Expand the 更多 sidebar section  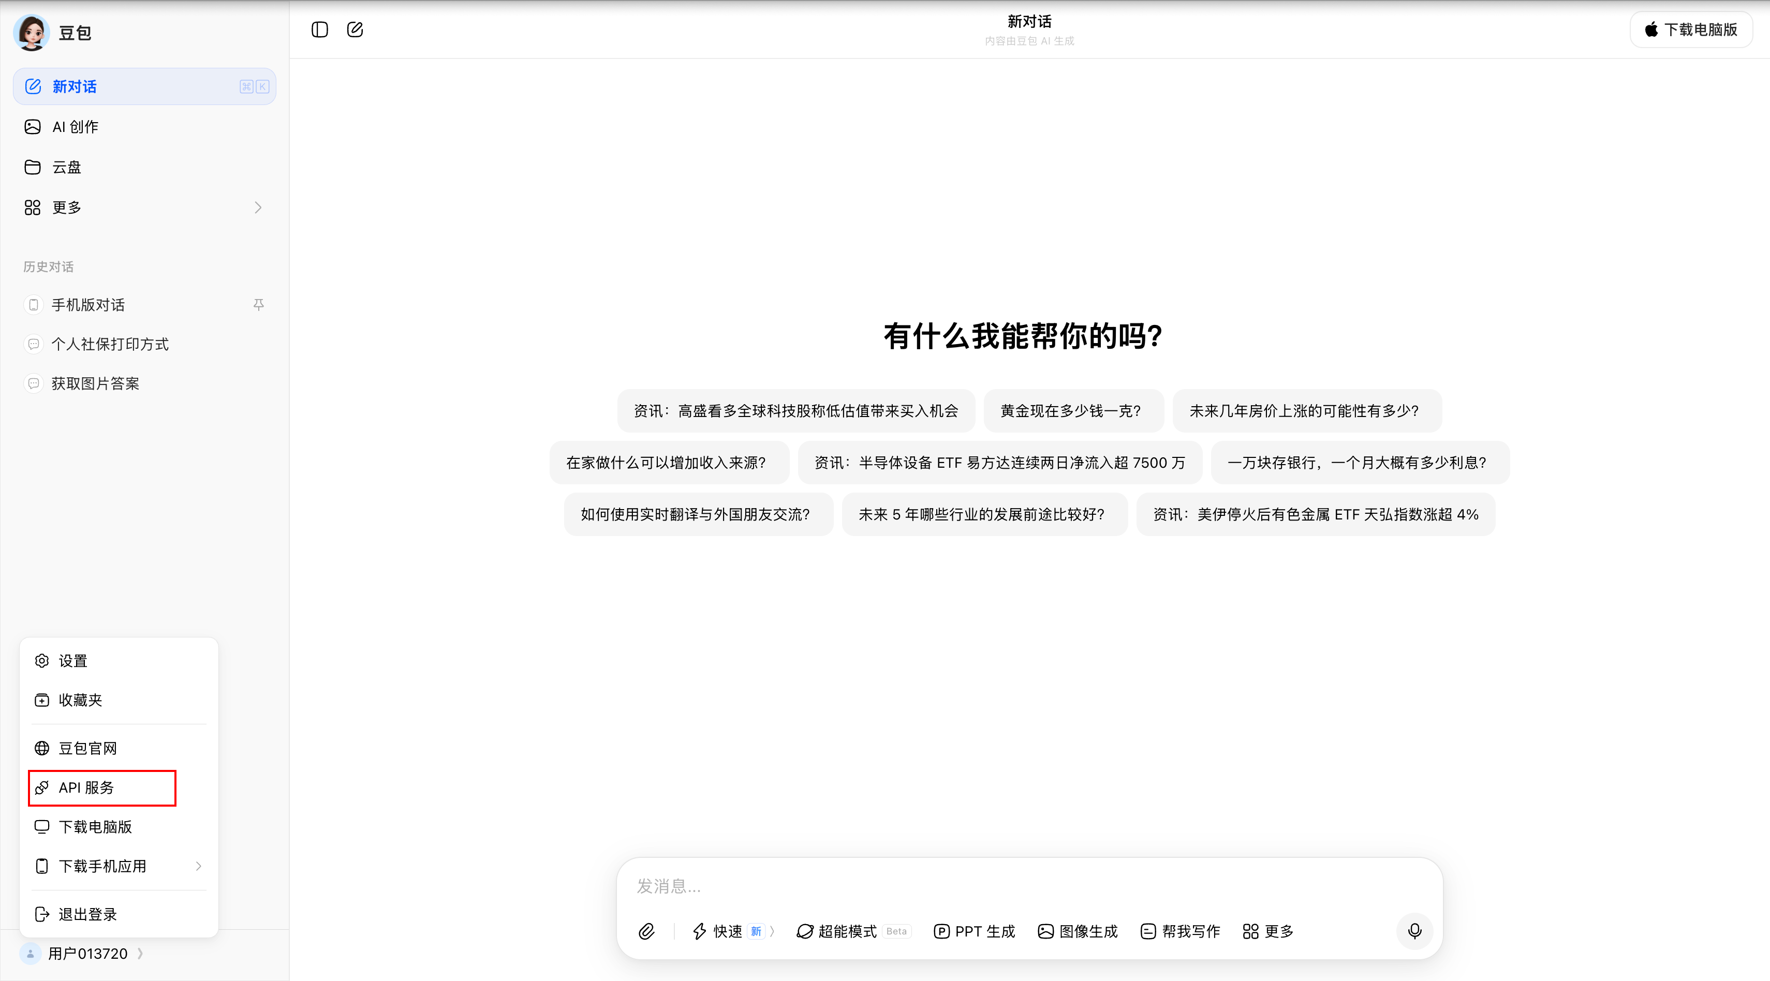click(258, 207)
